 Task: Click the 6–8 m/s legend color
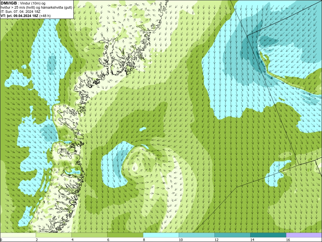[125, 235]
